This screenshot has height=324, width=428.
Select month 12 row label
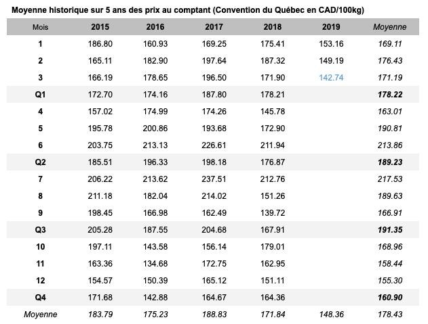[x=40, y=281]
